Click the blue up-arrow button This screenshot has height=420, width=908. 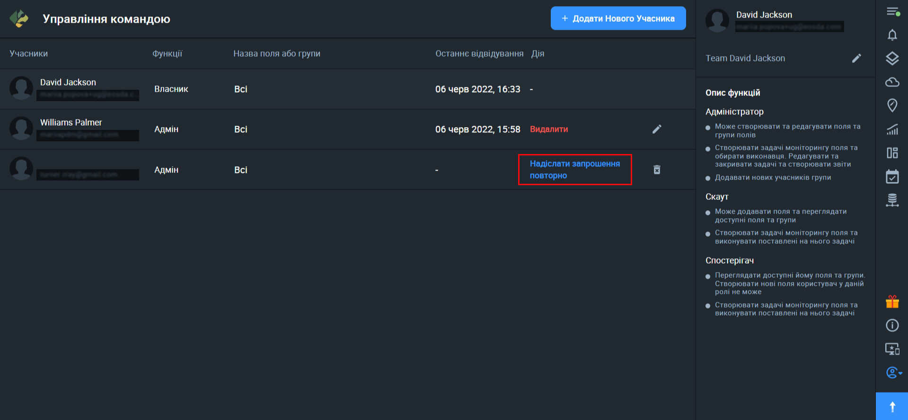click(892, 406)
